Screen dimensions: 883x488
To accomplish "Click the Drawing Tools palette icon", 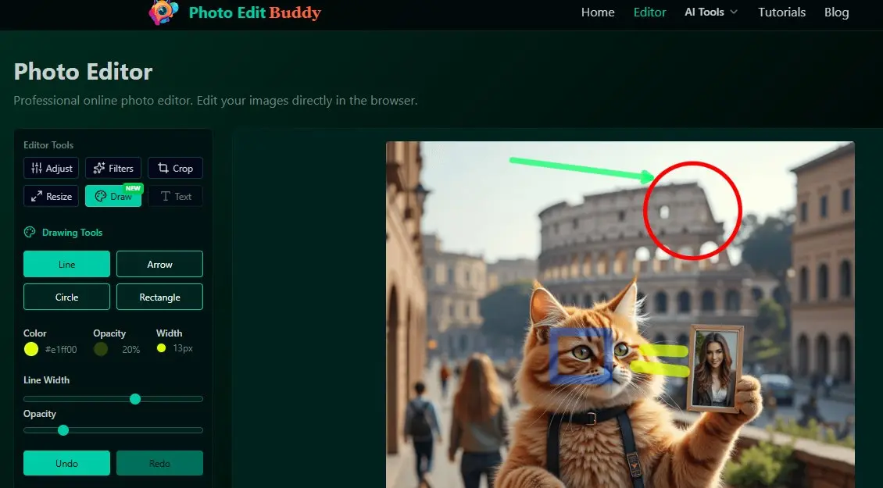I will pyautogui.click(x=29, y=232).
